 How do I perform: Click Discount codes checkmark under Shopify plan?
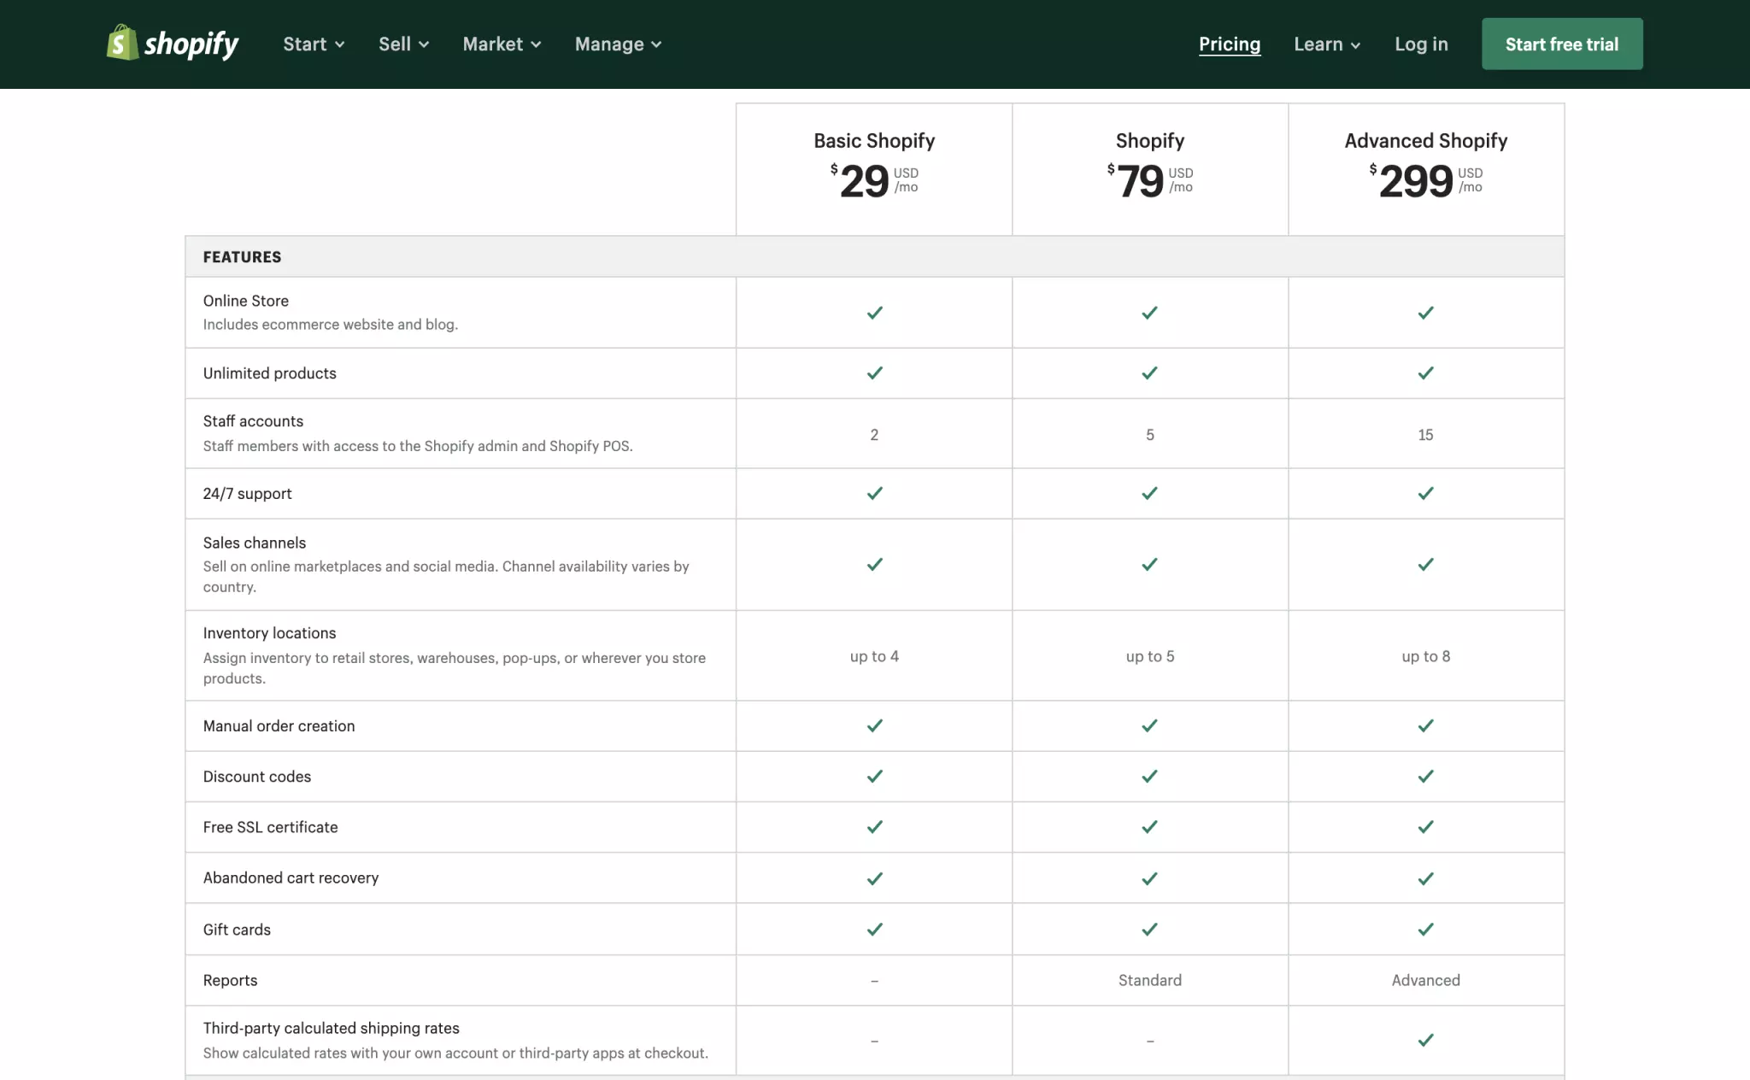click(1149, 777)
